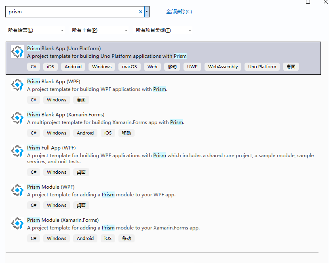Screen dimensions: 329x263
Task: Click the C# tag on Prism Module (Xamarin.Forms)
Action: (34, 238)
